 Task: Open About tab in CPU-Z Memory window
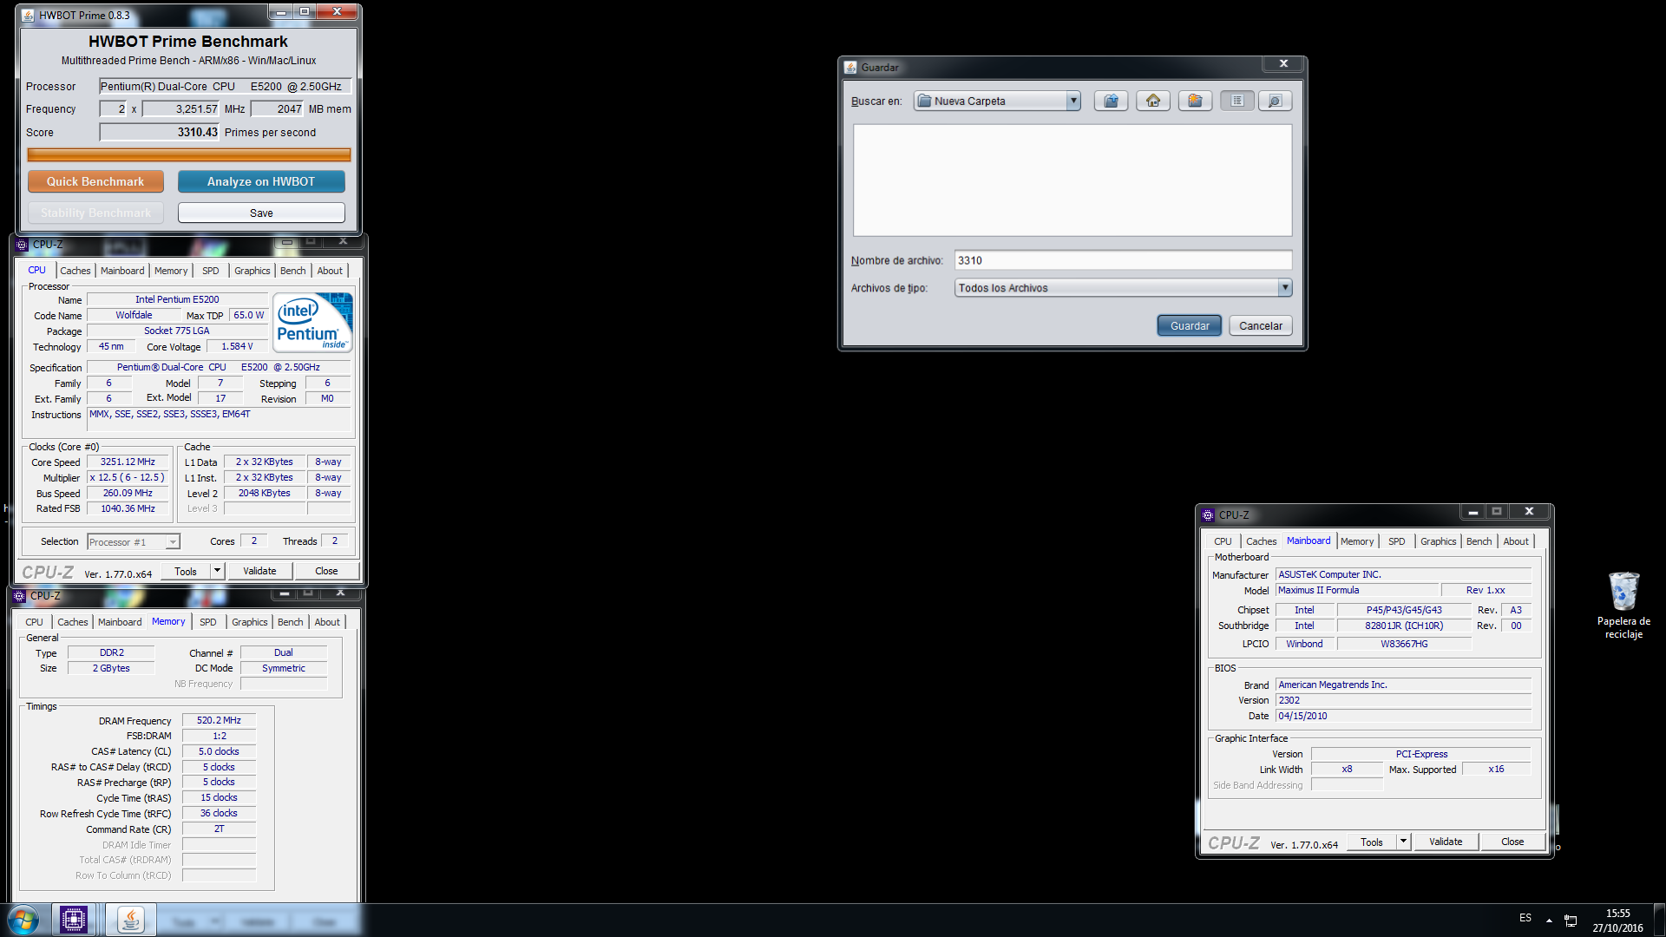(327, 622)
